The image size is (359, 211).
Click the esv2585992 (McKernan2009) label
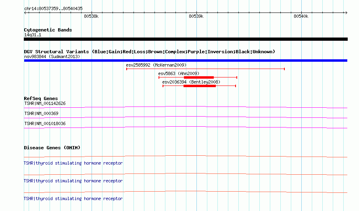[156, 65]
